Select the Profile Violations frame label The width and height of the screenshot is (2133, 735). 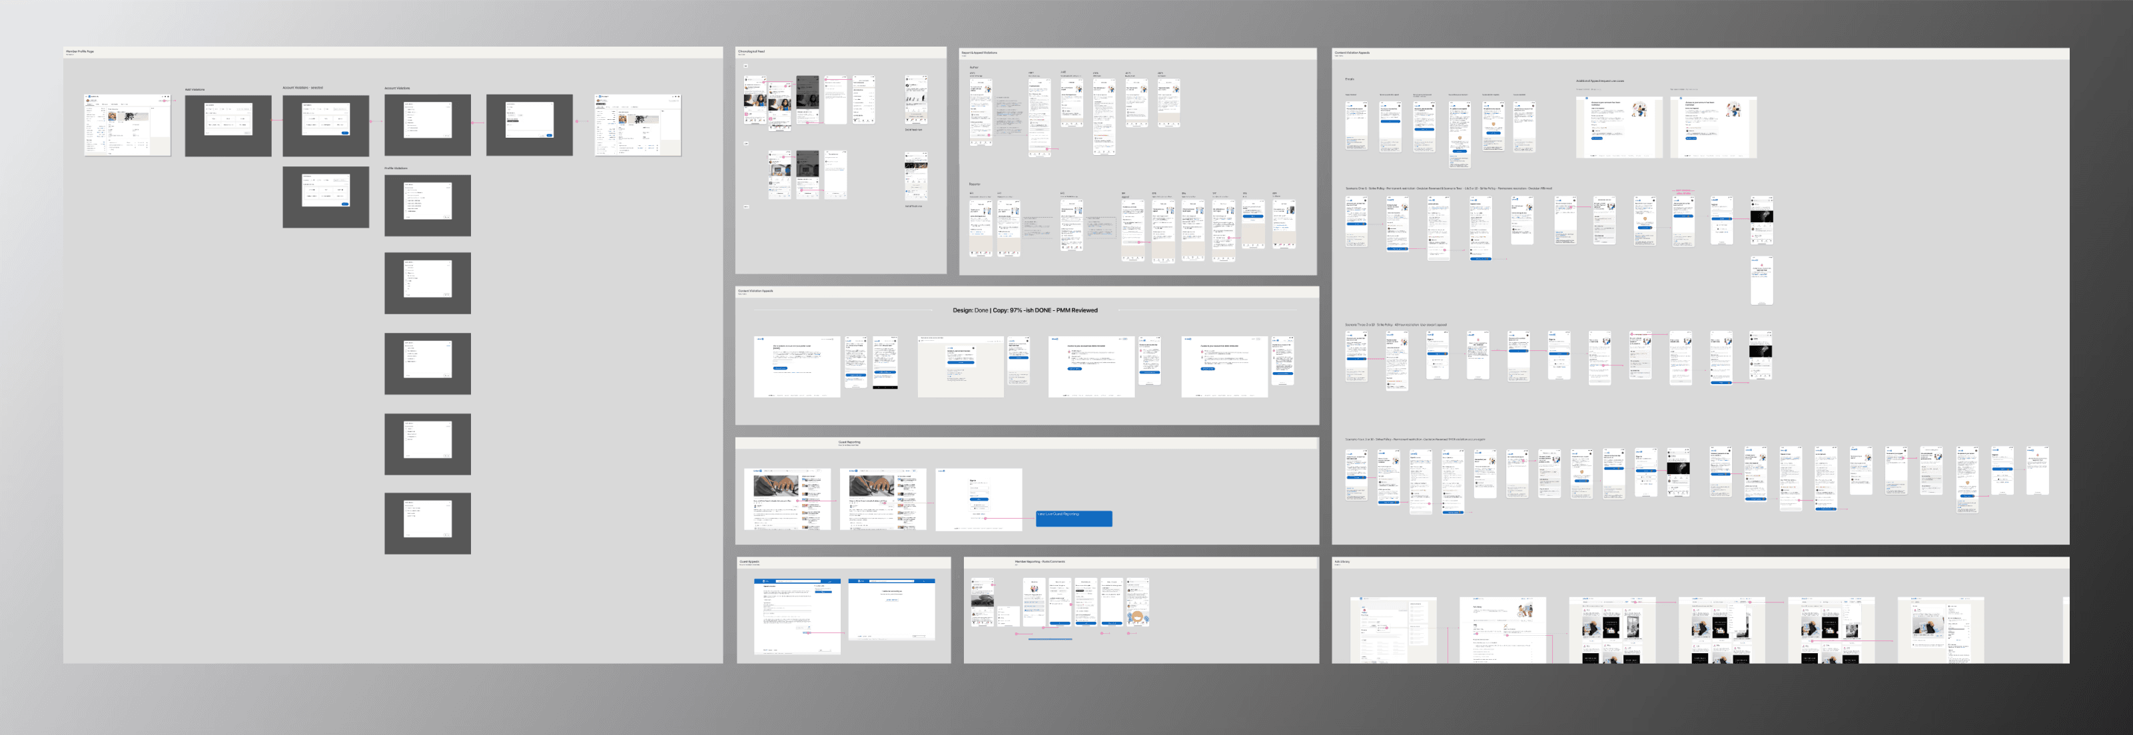click(395, 168)
